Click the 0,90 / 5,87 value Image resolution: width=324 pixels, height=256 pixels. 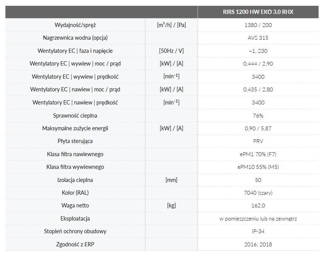[x=258, y=128]
